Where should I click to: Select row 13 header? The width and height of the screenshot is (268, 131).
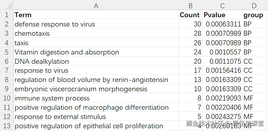[x=7, y=126]
